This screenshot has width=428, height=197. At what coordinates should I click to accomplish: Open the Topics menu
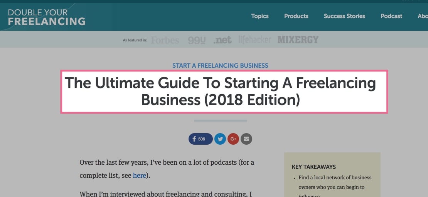(260, 16)
